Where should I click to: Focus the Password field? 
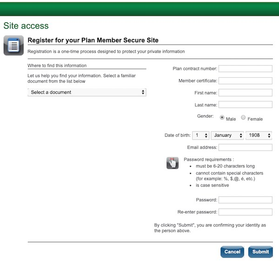click(246, 200)
